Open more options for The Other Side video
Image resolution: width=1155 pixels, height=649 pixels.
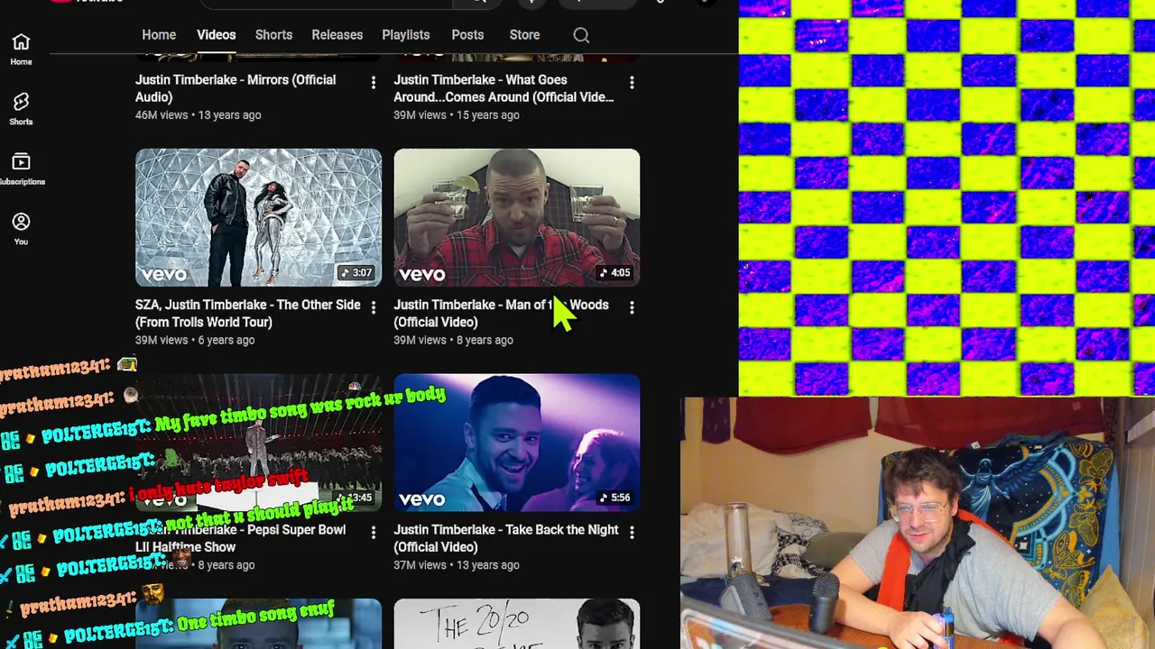[373, 307]
